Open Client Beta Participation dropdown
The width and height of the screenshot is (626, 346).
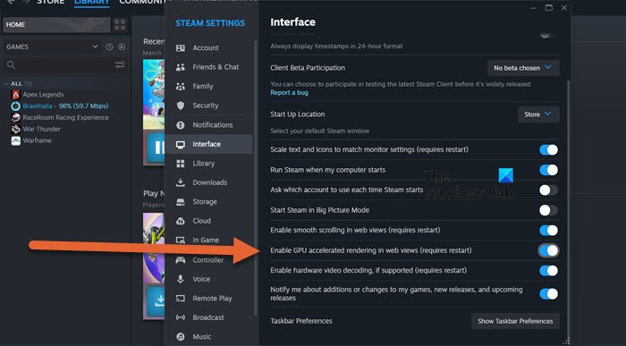[x=523, y=68]
